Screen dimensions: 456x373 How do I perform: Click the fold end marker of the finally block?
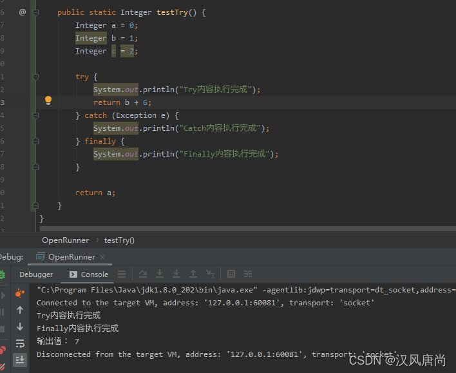(36, 167)
